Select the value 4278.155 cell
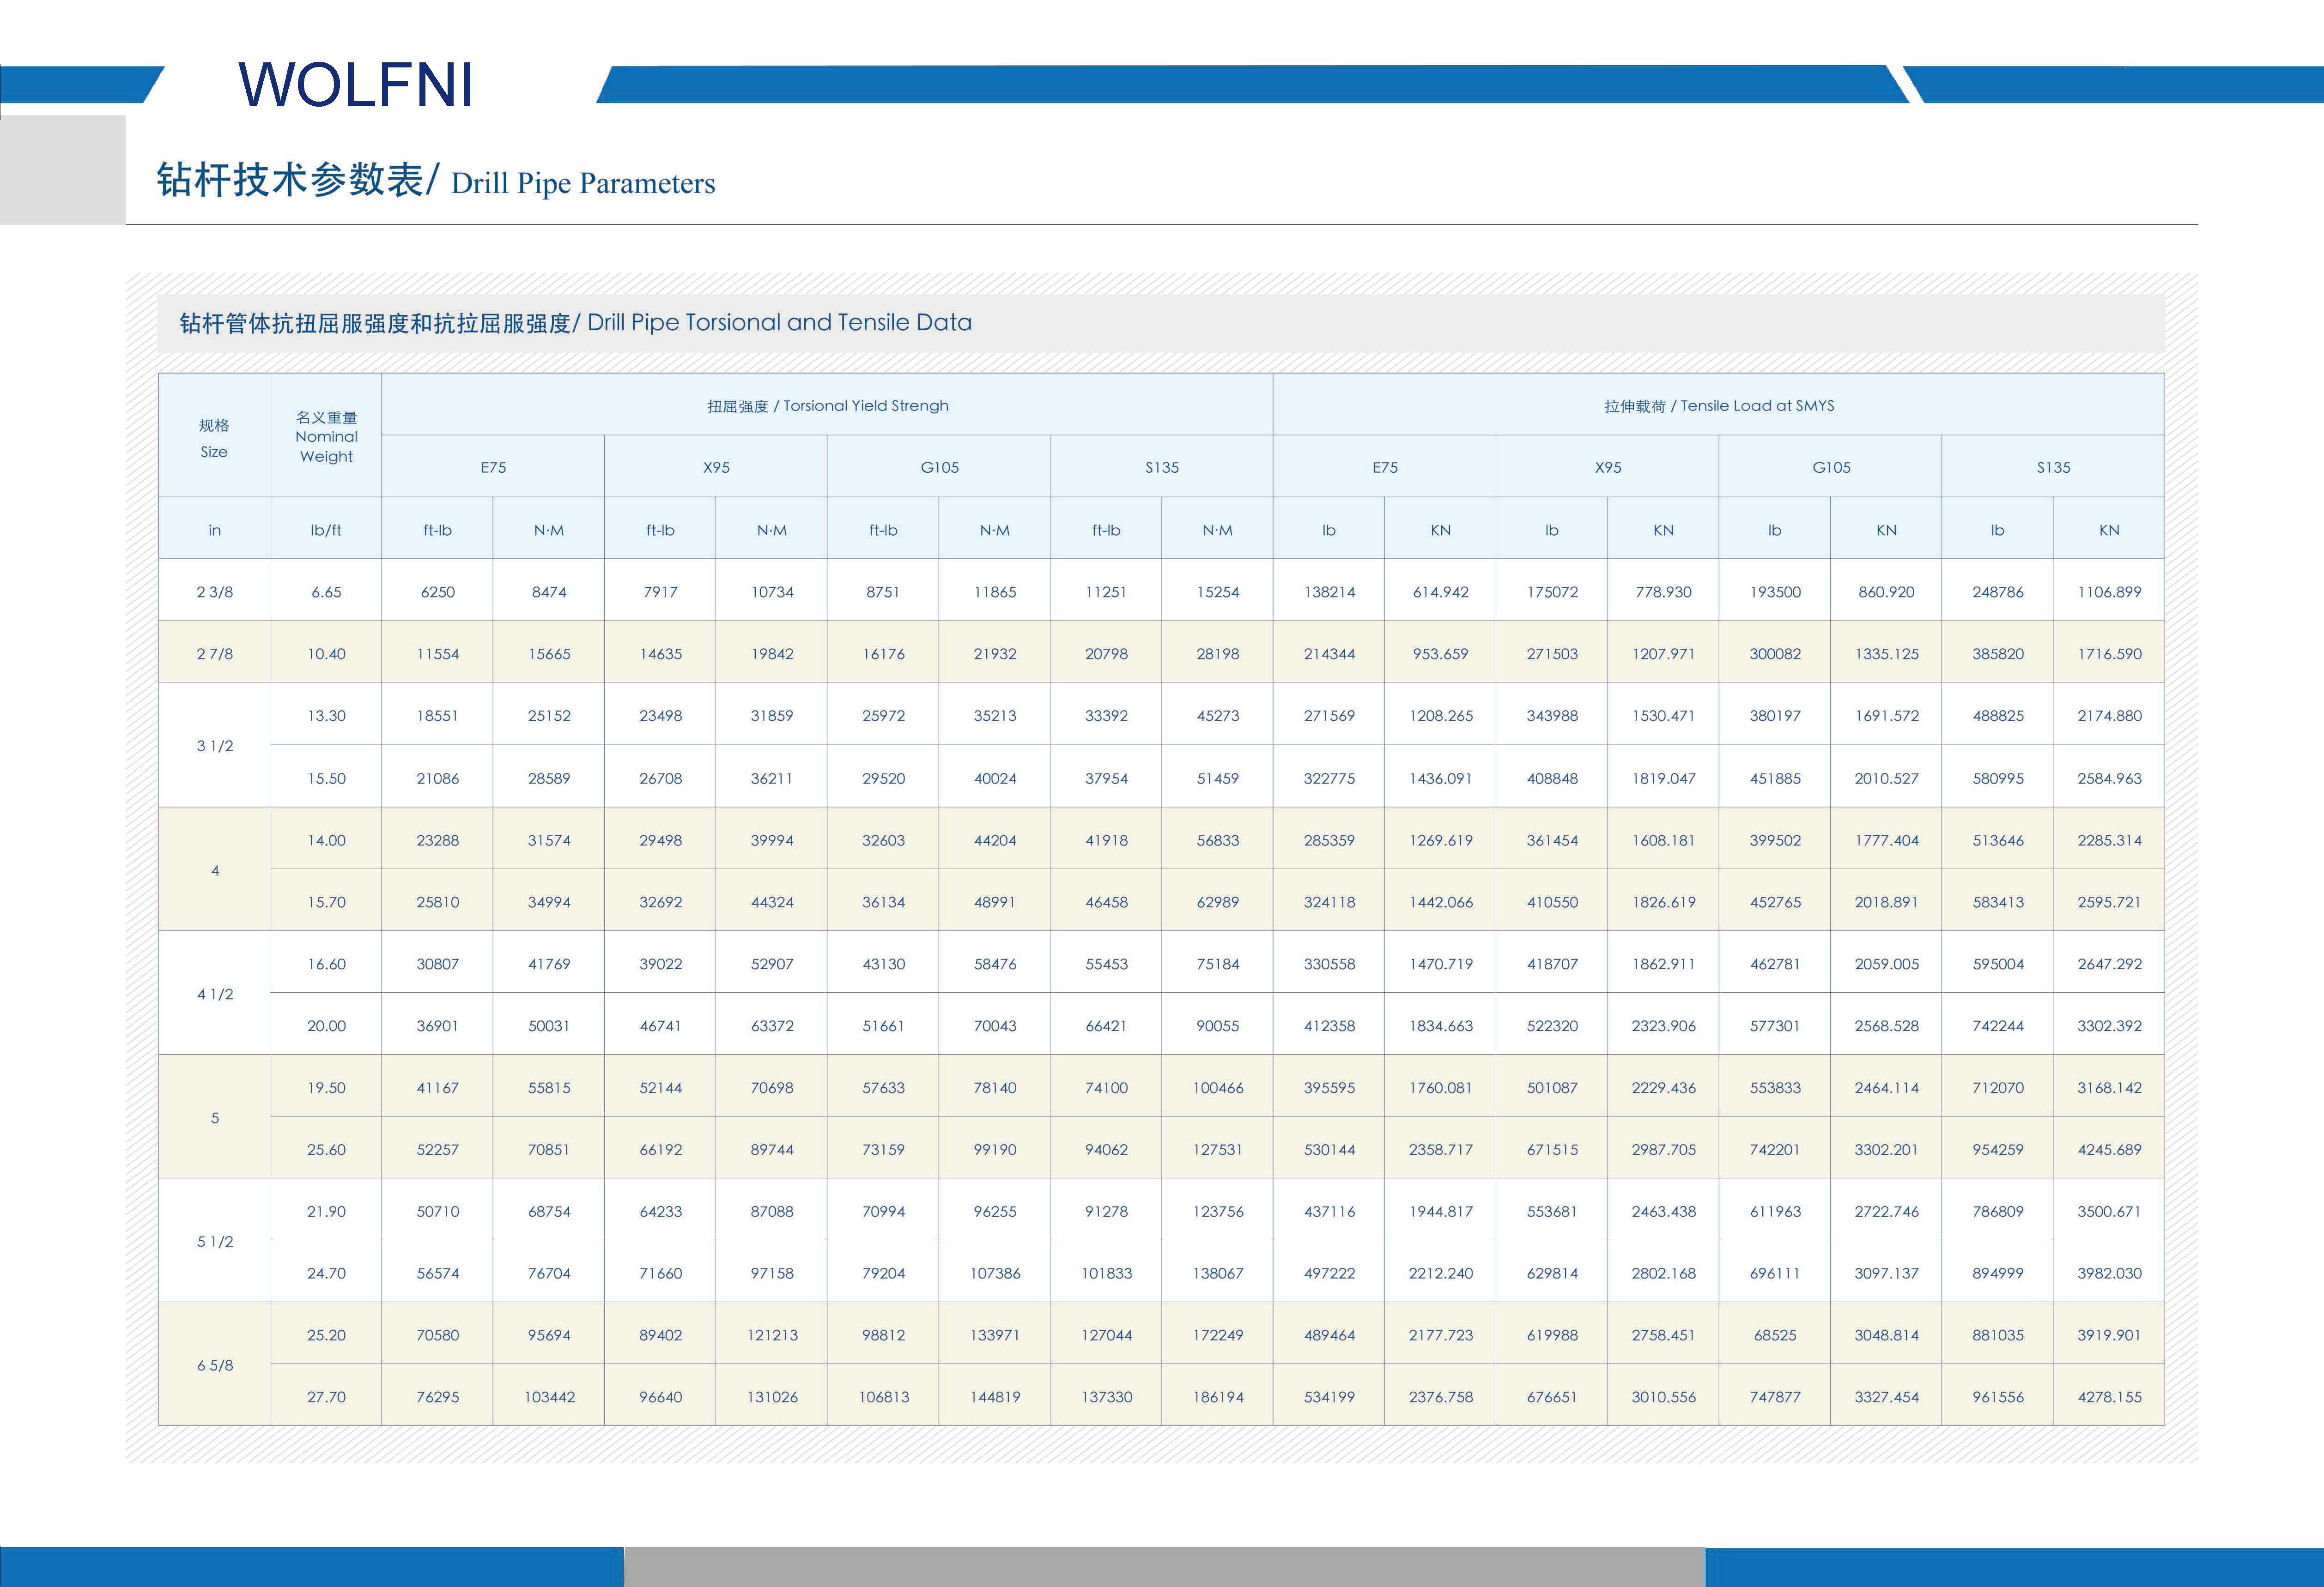 click(x=2109, y=1397)
